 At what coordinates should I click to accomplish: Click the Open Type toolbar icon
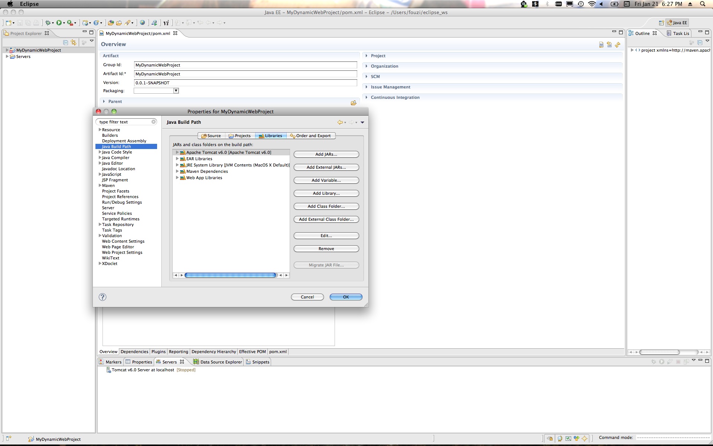111,23
